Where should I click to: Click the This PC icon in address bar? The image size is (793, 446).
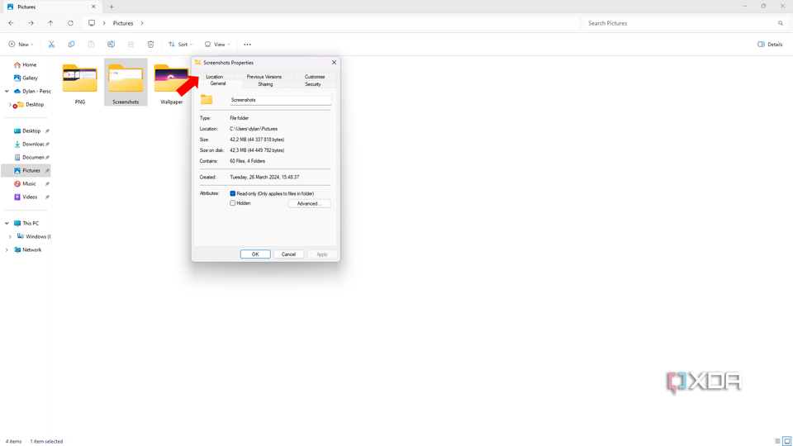click(x=92, y=23)
